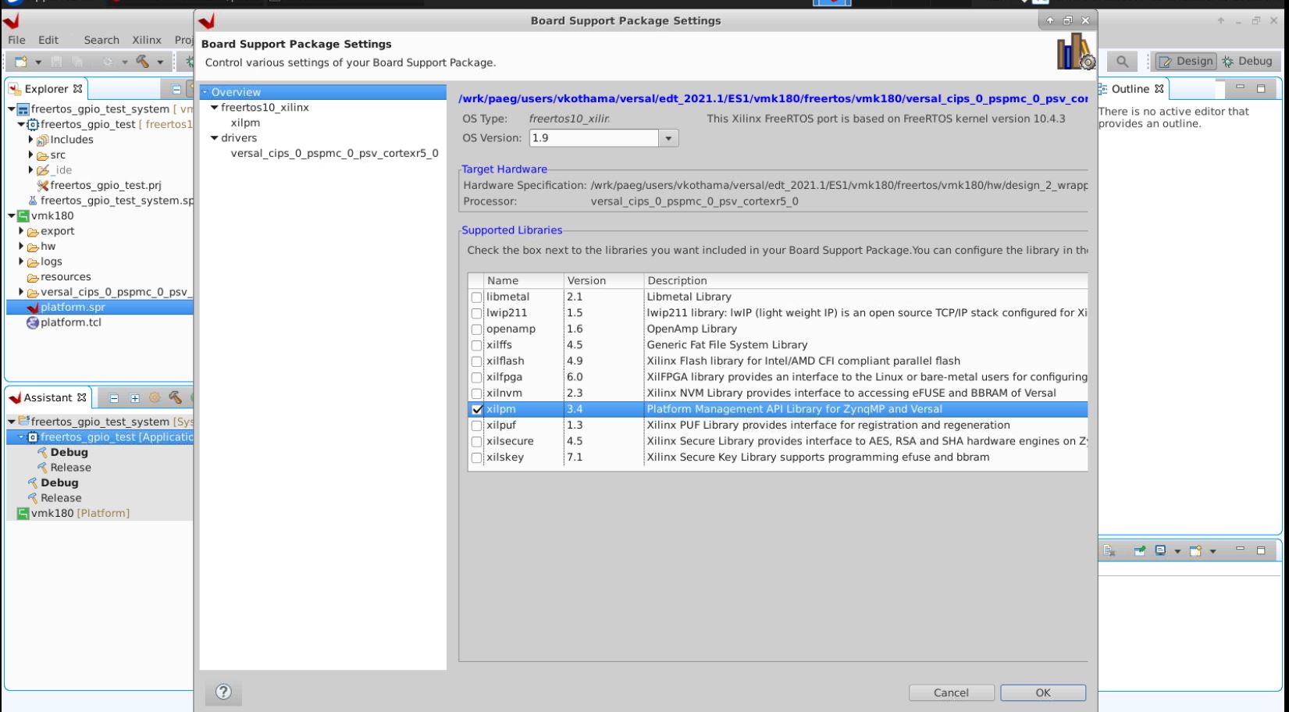Viewport: 1289px width, 712px height.
Task: Close the Outline tab
Action: point(1159,89)
